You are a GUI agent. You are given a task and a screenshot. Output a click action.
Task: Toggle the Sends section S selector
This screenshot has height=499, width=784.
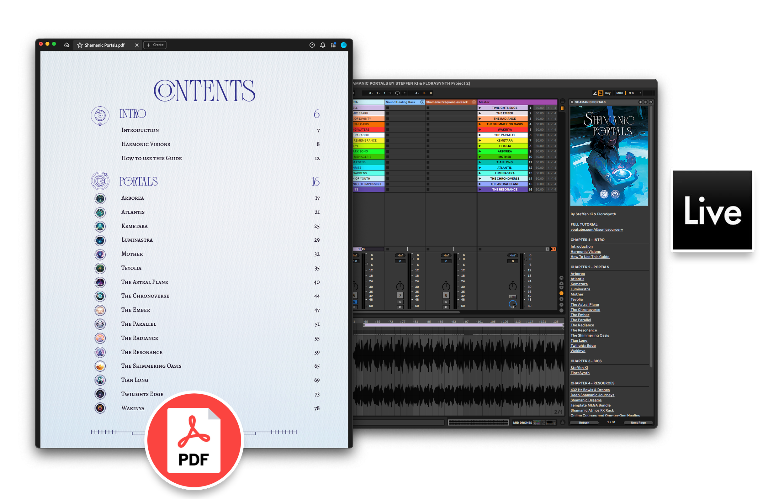561,284
